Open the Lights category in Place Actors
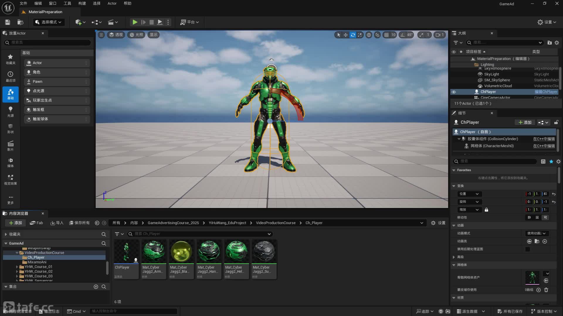 (10, 111)
